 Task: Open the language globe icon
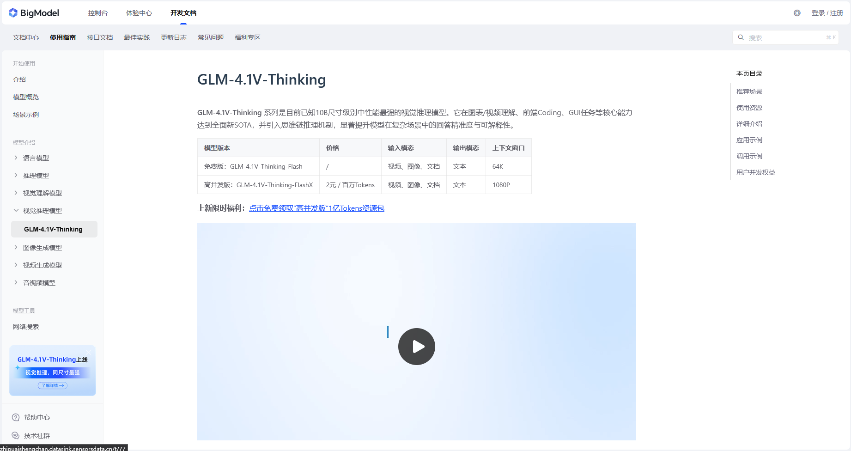tap(797, 13)
